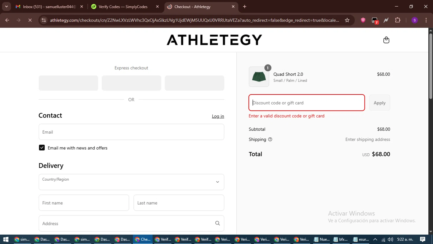Switch to the Inbox Gmail tab
The width and height of the screenshot is (433, 244).
tap(49, 7)
